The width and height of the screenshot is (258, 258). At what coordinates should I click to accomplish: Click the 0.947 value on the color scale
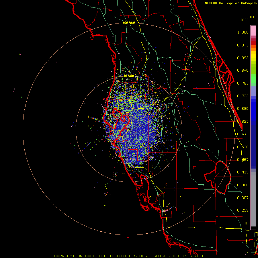pyautogui.click(x=243, y=45)
